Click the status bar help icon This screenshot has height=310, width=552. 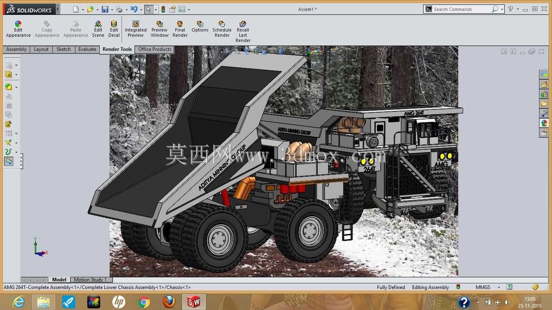click(510, 287)
